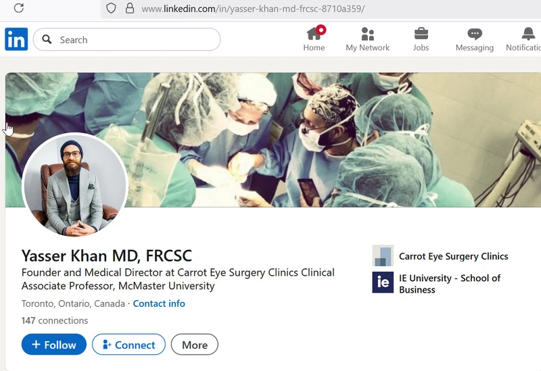
Task: Expand the More actions button
Action: [x=194, y=345]
